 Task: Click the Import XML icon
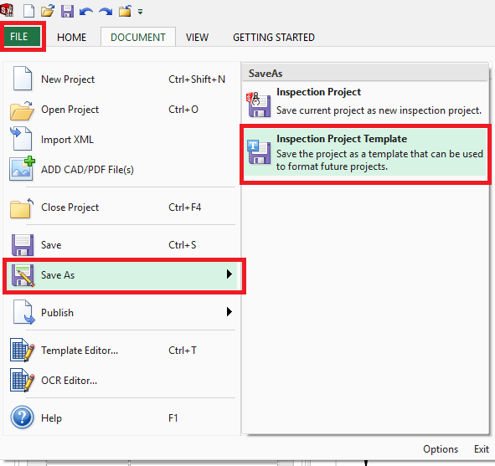click(21, 138)
